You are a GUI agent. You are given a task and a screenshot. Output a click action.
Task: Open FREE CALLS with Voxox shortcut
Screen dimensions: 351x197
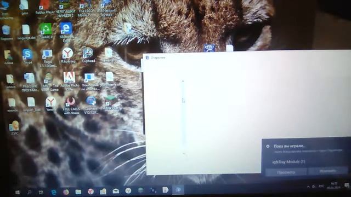(71, 106)
